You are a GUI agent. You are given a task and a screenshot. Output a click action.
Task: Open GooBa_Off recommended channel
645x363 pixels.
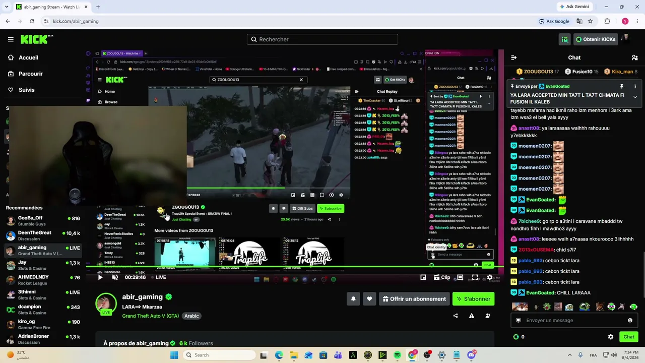[x=42, y=221]
